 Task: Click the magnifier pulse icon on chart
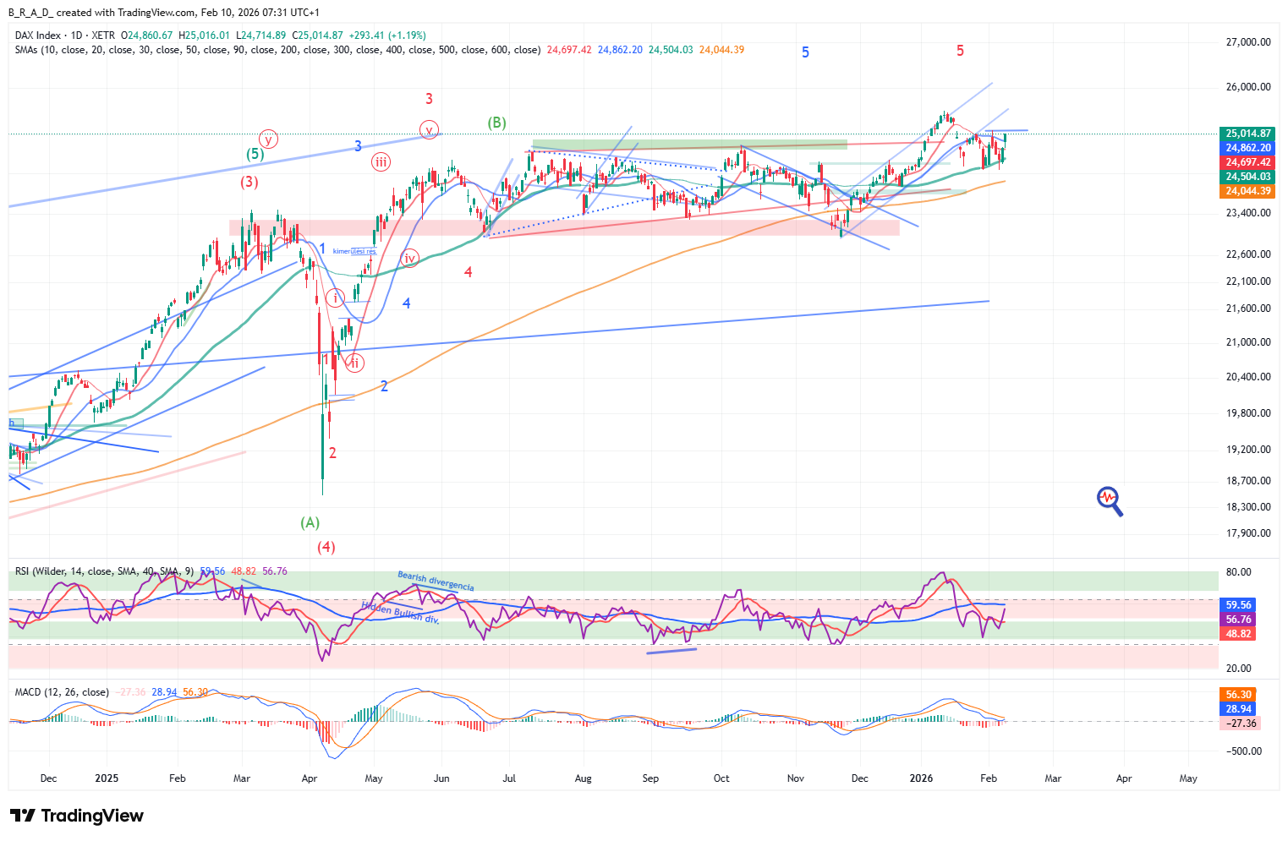(x=1110, y=500)
